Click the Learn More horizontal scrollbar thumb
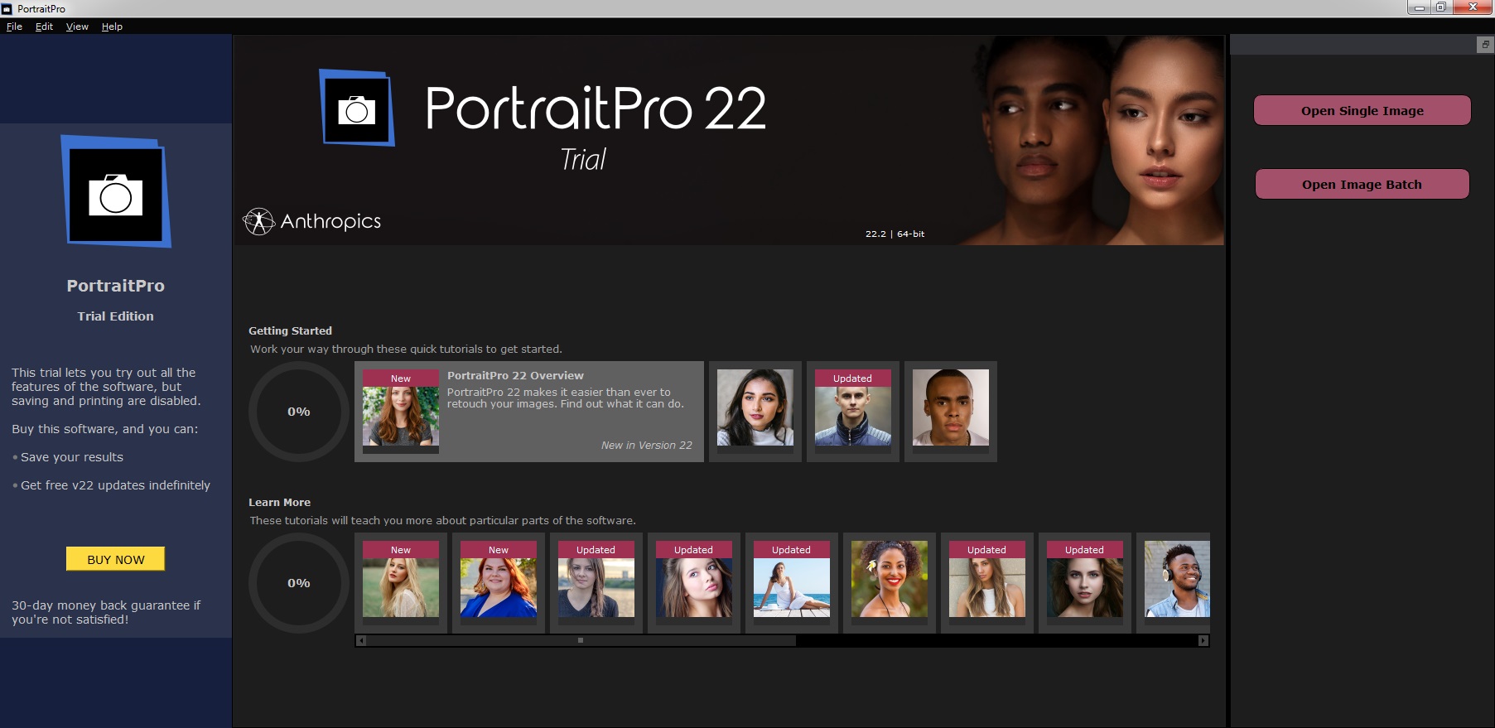The image size is (1495, 728). tap(581, 640)
